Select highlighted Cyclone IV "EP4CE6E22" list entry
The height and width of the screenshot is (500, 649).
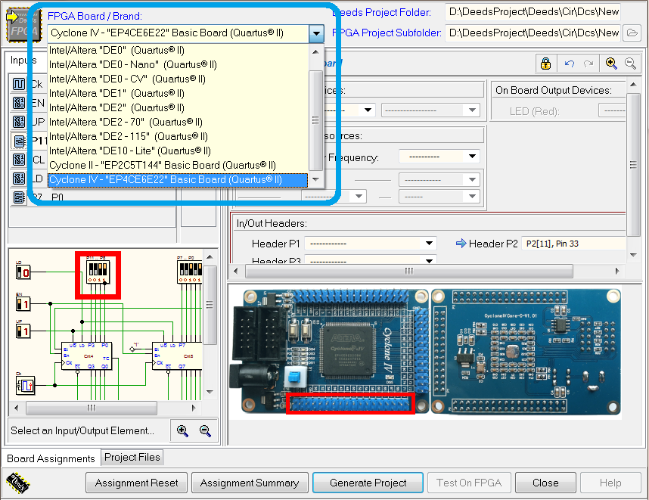pyautogui.click(x=178, y=180)
